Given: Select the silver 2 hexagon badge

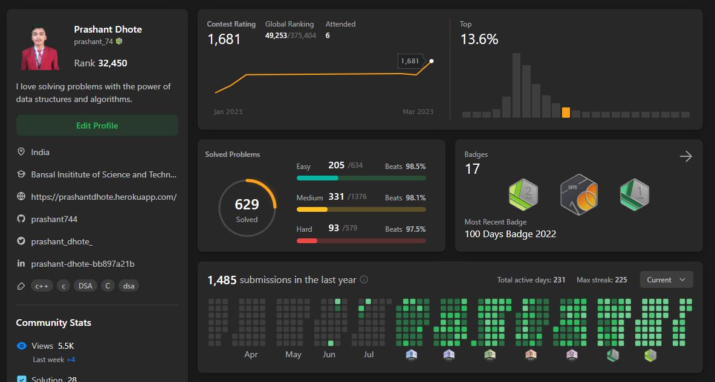Looking at the screenshot, I should pos(523,195).
